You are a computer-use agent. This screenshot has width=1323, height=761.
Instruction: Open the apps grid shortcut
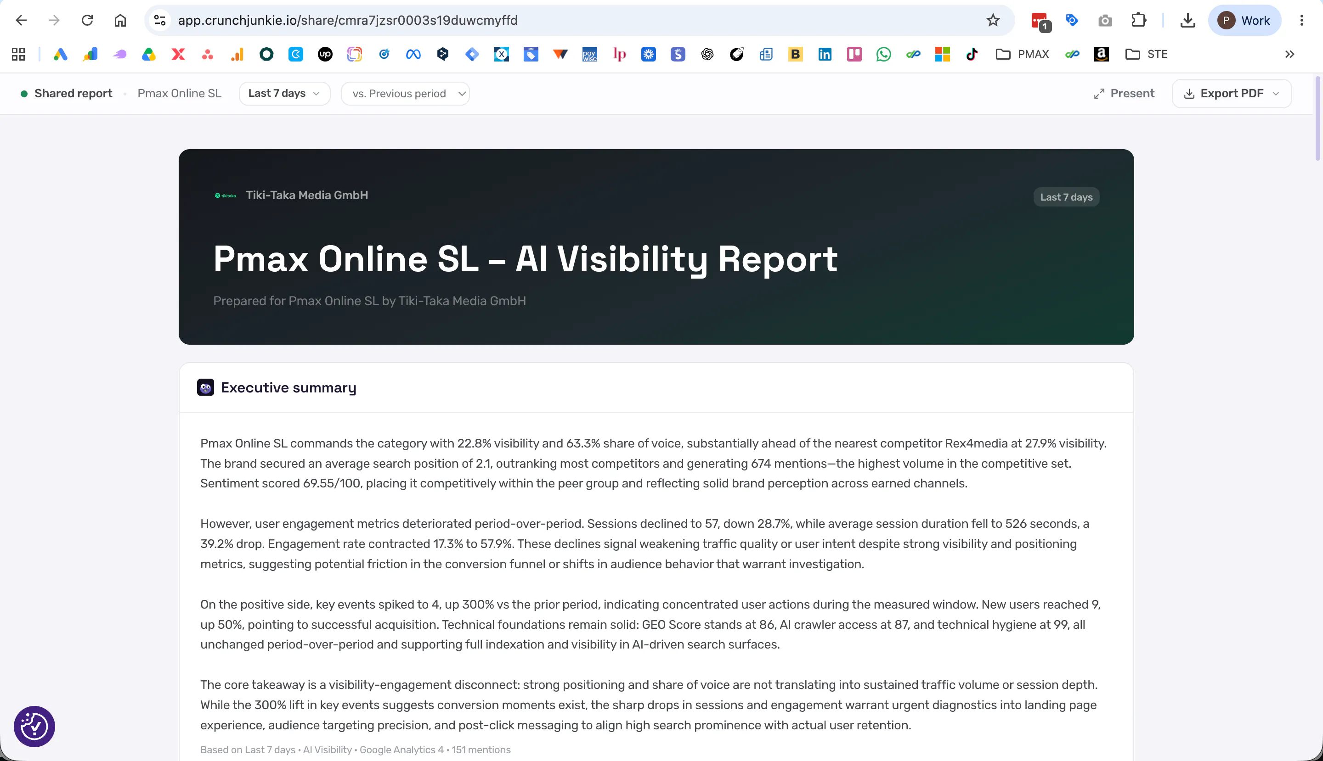(x=18, y=54)
